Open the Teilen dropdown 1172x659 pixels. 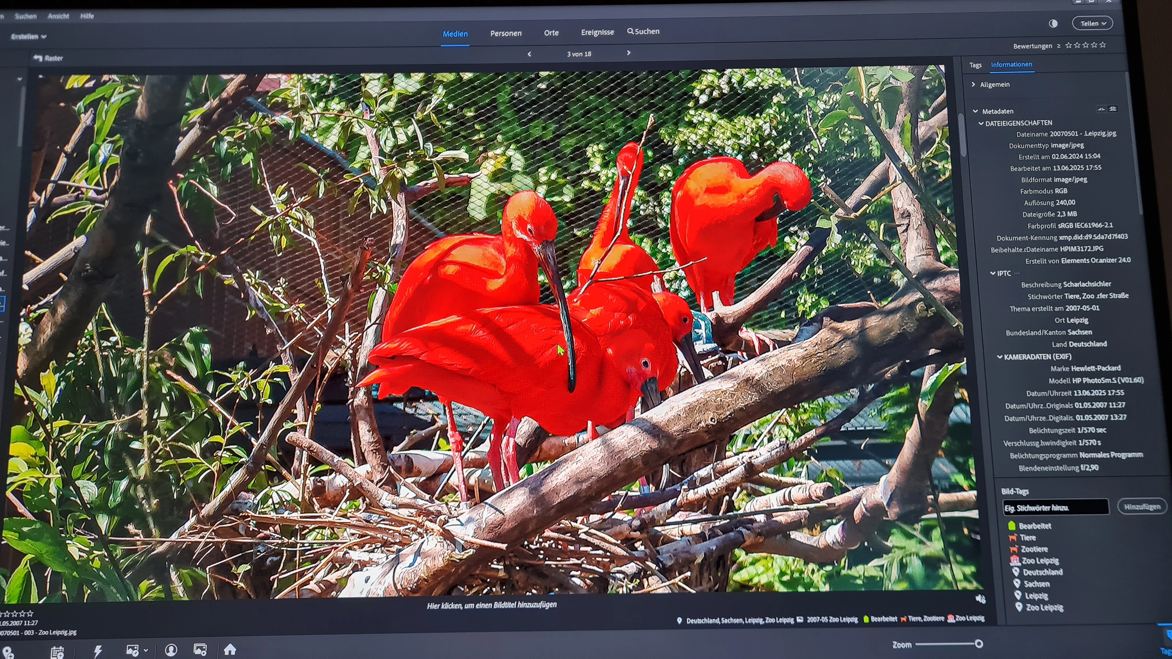click(x=1092, y=23)
